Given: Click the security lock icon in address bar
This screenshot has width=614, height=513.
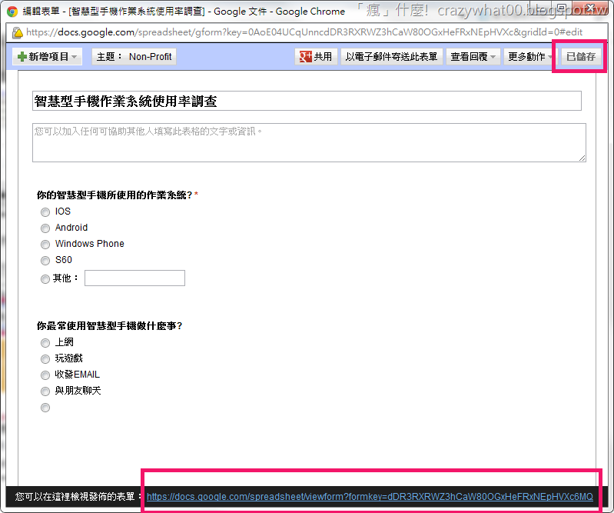Looking at the screenshot, I should click(17, 32).
